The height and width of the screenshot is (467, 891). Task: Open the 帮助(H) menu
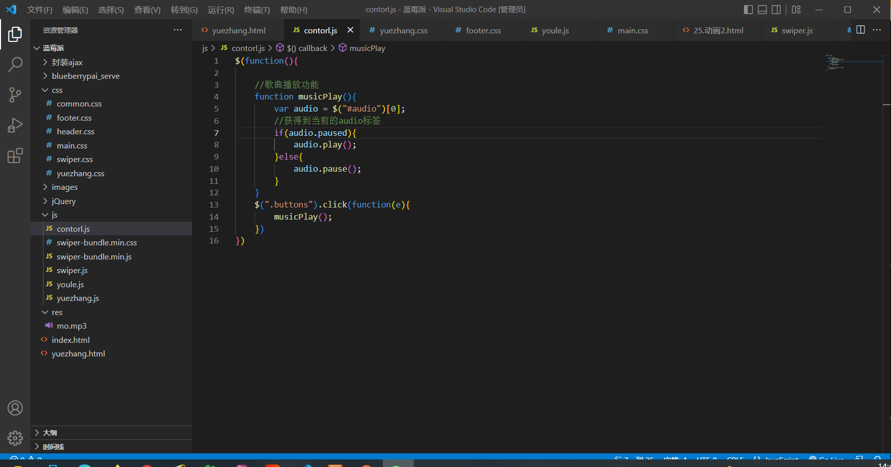293,10
